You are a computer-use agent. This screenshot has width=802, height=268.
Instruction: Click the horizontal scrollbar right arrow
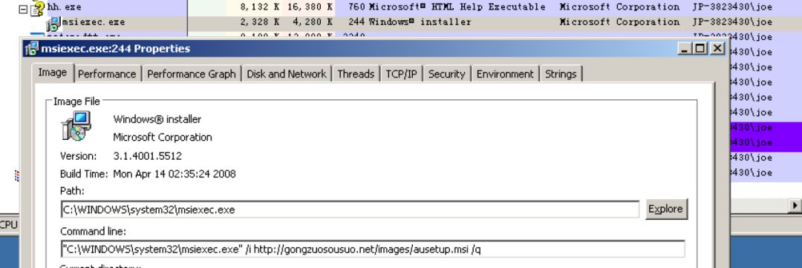point(795,205)
